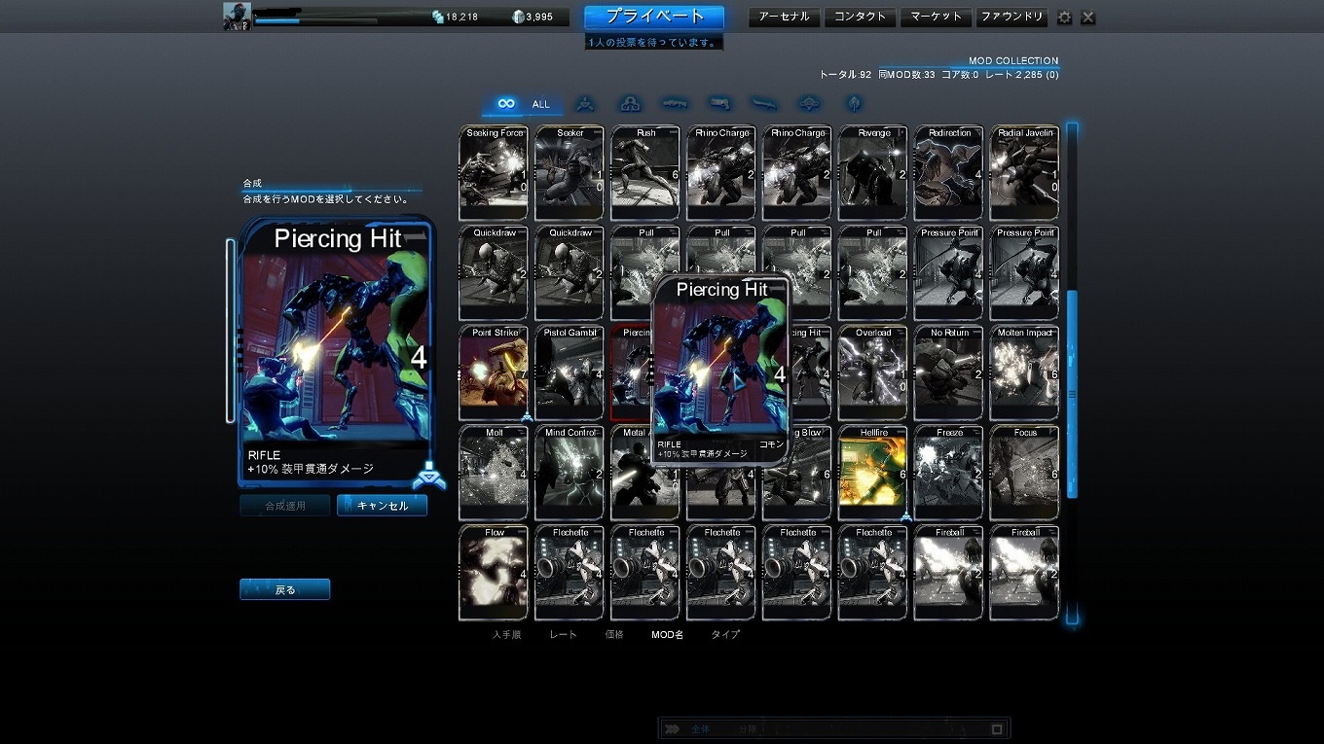Filter mods by the rifle icon
The width and height of the screenshot is (1324, 744).
point(675,103)
